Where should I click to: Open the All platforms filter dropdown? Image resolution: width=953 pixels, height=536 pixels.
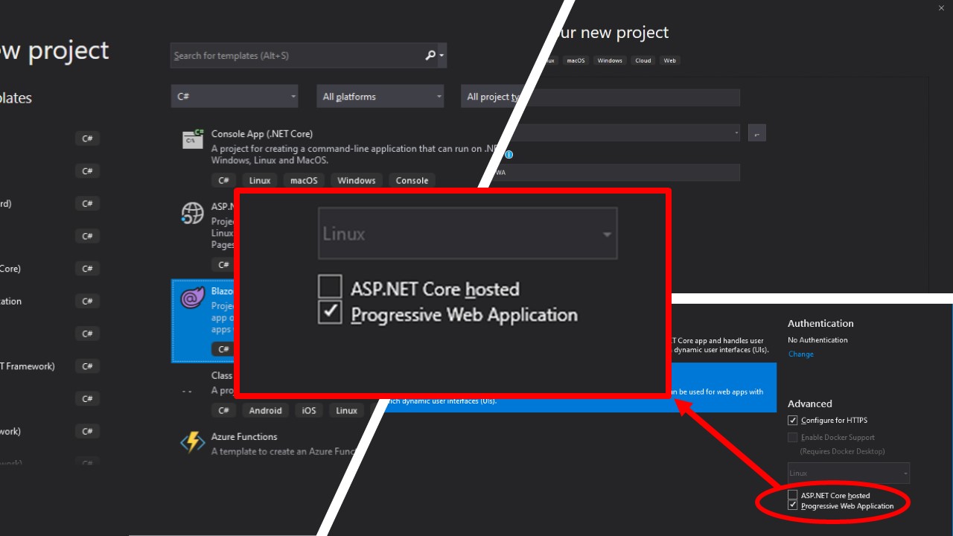click(x=380, y=97)
